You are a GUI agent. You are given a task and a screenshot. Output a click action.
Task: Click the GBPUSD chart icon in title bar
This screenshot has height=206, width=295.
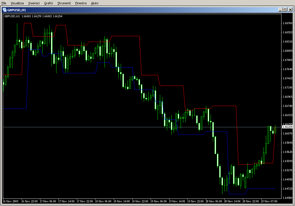click(x=5, y=10)
